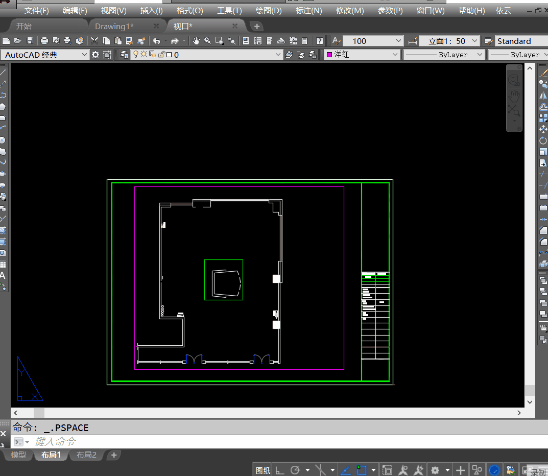548x476 pixels.
Task: Activate the Pan hand tool
Action: pos(196,41)
